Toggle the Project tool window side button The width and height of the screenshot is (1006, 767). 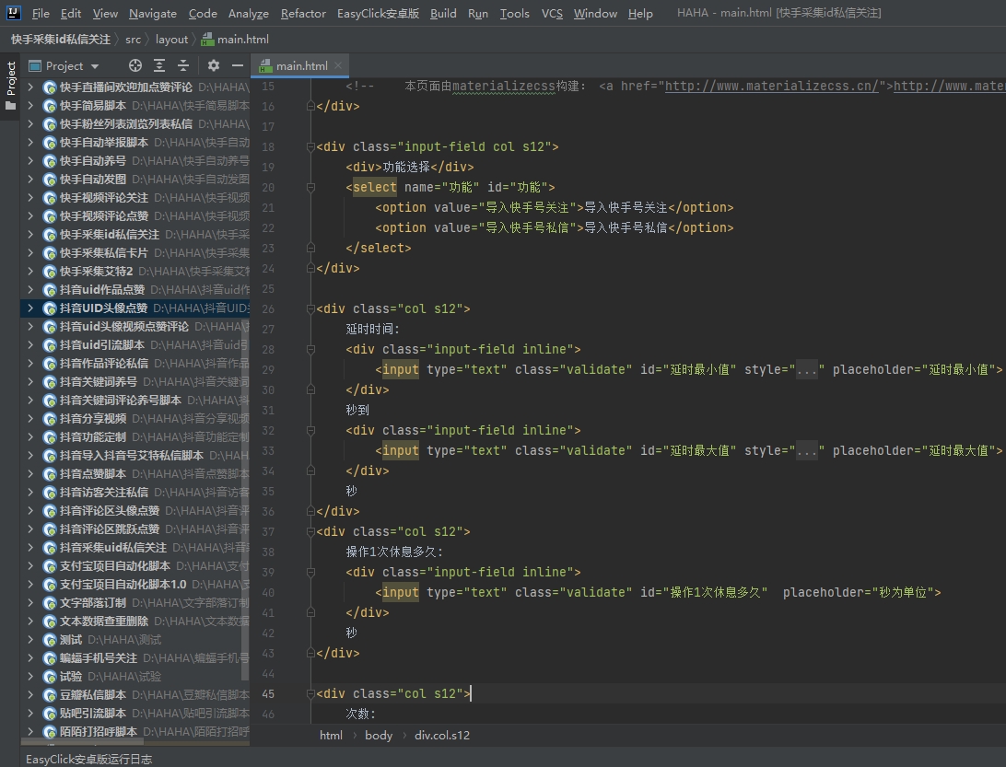[x=10, y=86]
